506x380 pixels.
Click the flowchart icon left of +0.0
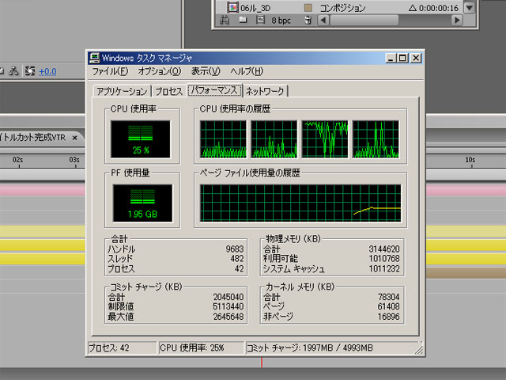pyautogui.click(x=13, y=70)
